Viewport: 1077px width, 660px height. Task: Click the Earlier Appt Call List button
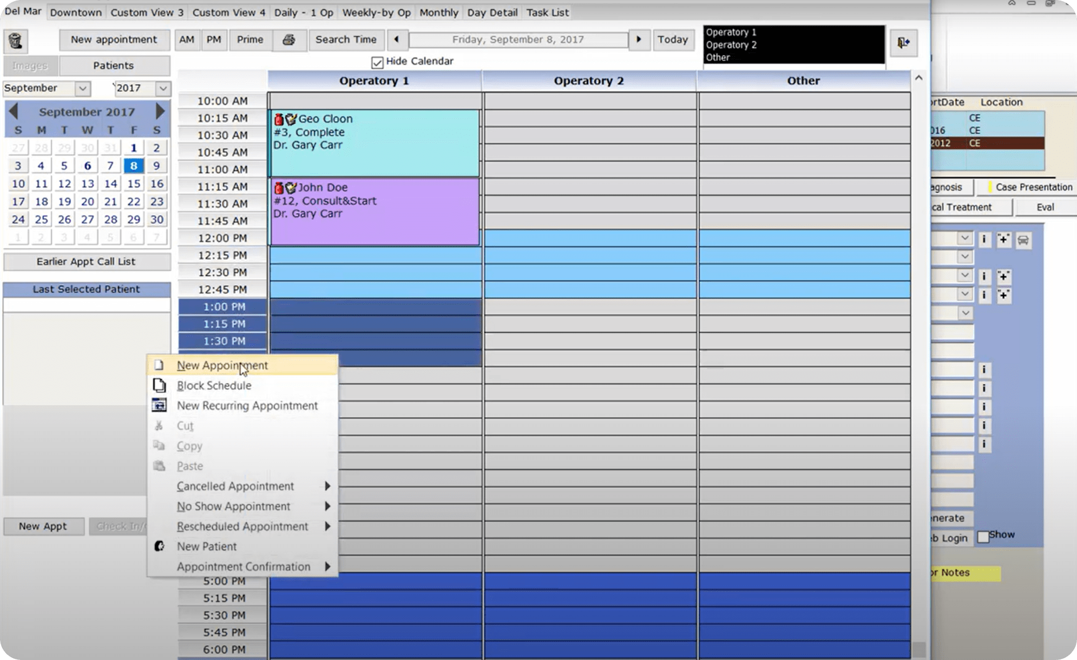pyautogui.click(x=86, y=261)
